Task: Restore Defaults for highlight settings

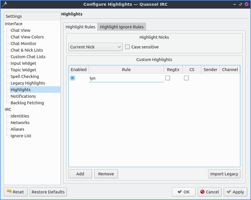Action: (48, 192)
